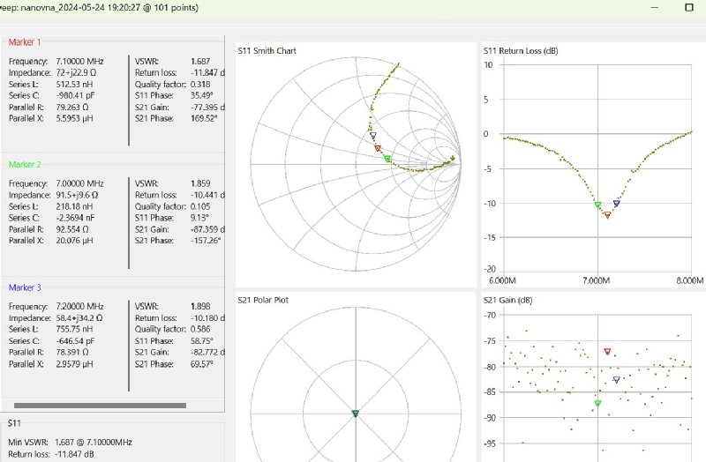Pick the blue marker on the Return Loss plot
This screenshot has width=706, height=462.
[617, 204]
